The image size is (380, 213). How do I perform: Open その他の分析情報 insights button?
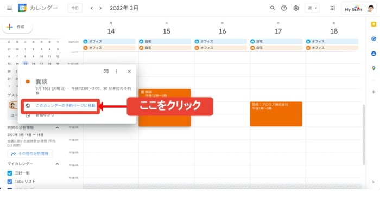30,153
